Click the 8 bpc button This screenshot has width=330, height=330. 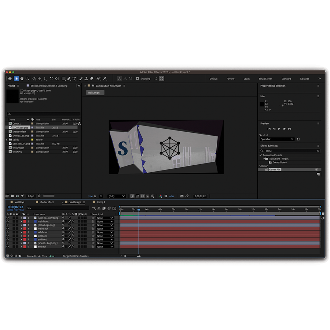click(32, 196)
